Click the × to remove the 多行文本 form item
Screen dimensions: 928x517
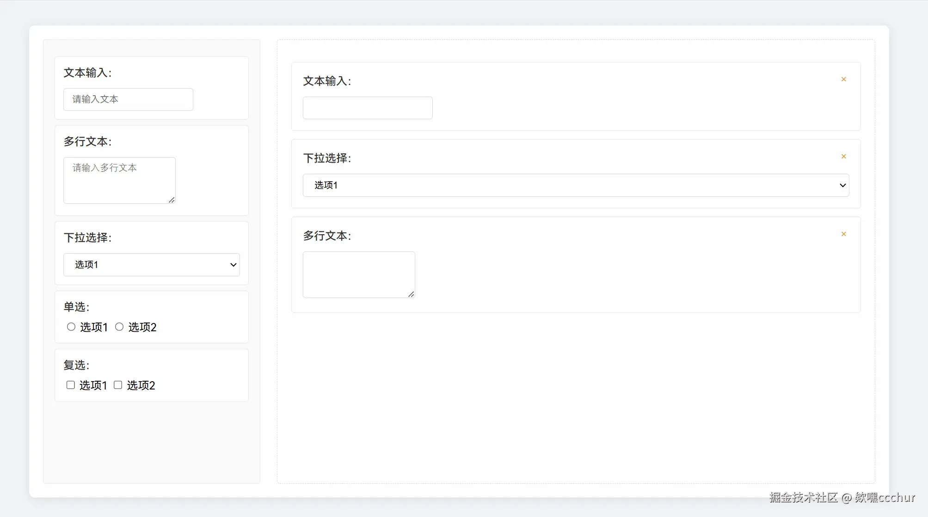pyautogui.click(x=843, y=234)
